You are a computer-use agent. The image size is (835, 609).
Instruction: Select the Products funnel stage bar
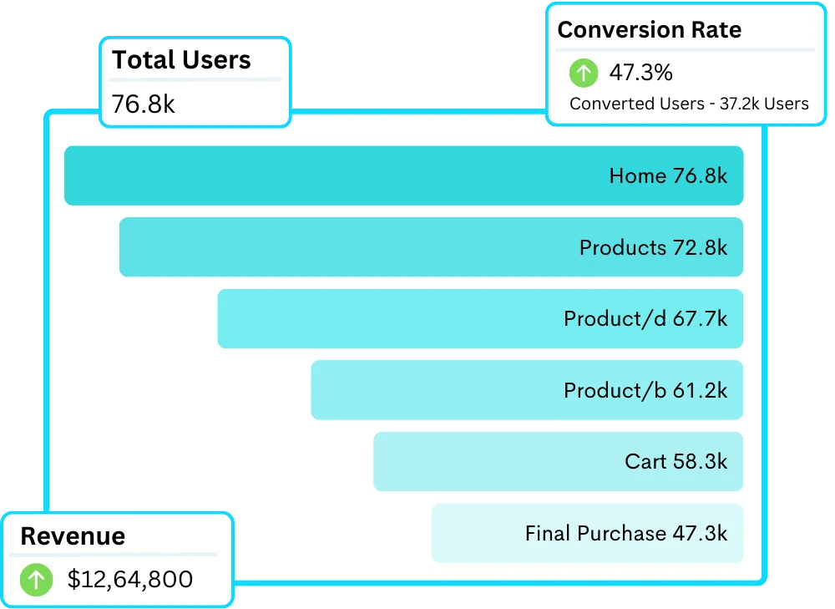point(432,246)
